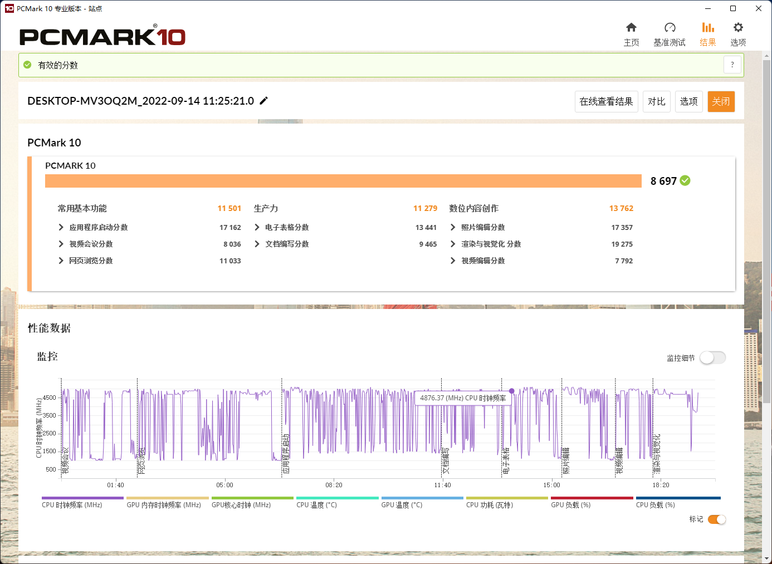Click the 文档编写 marker on the chart
Image resolution: width=772 pixels, height=564 pixels.
click(x=446, y=460)
